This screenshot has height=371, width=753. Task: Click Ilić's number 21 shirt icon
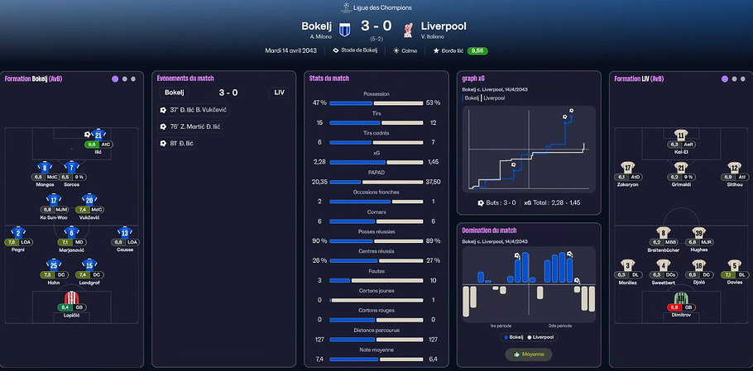[98, 135]
